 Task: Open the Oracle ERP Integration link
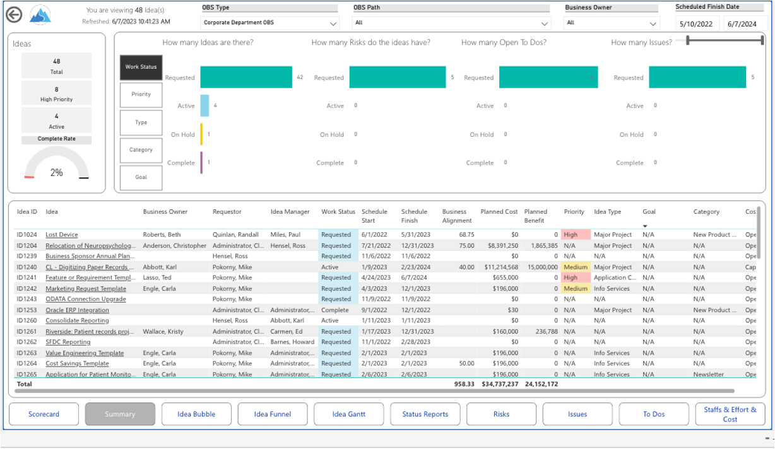point(77,310)
